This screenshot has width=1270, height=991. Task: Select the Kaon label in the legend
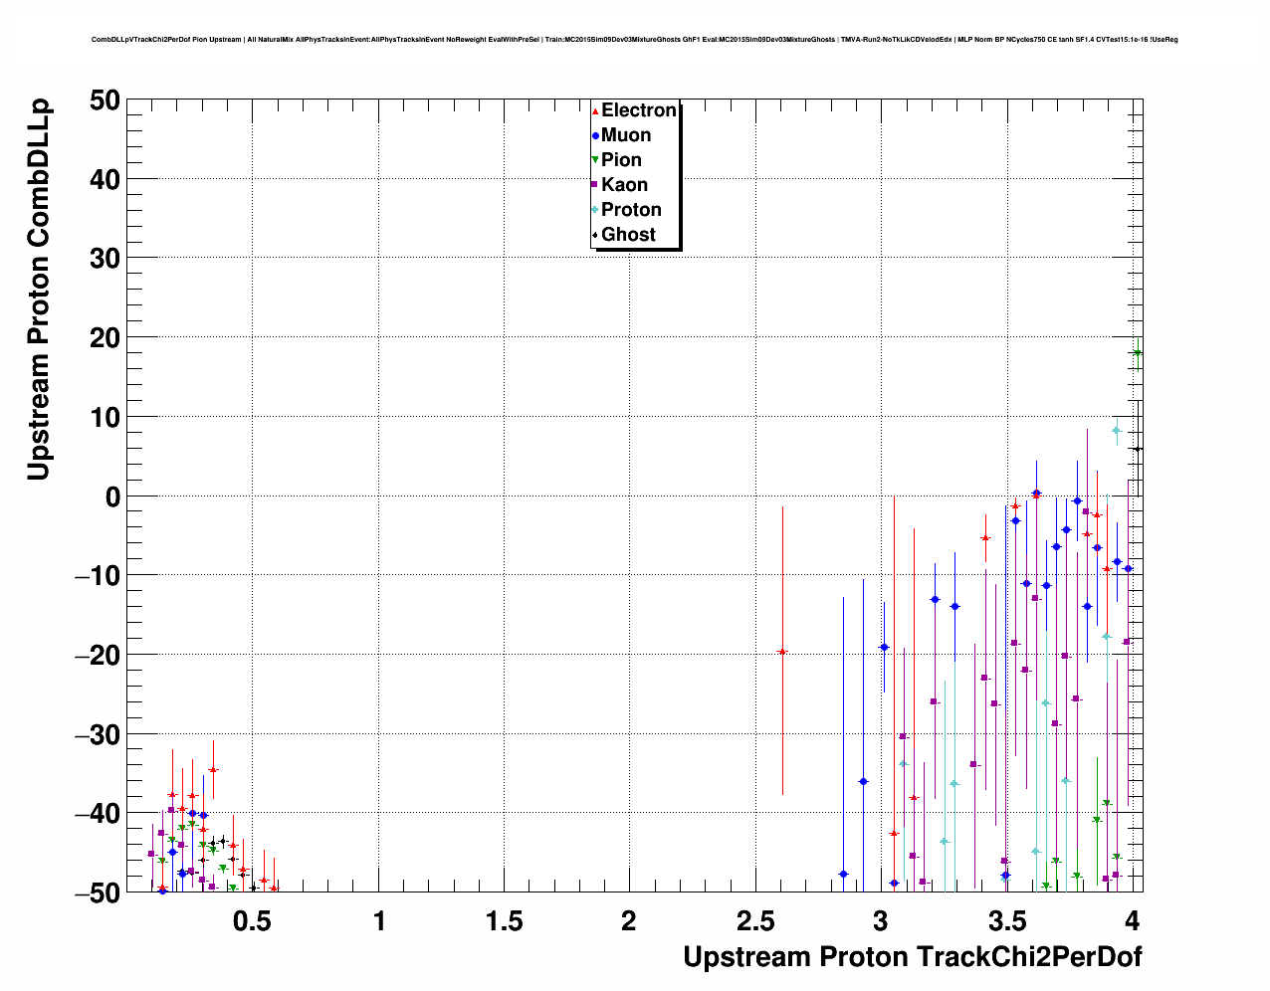click(624, 185)
